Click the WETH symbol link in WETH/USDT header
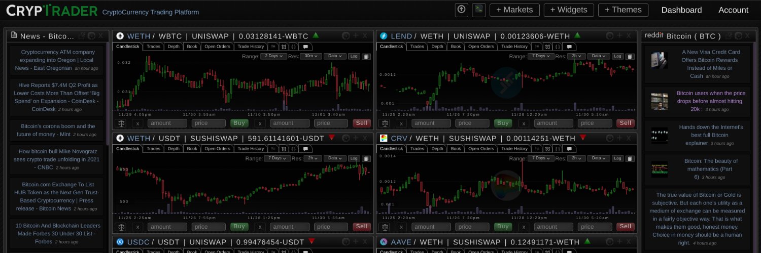This screenshot has width=761, height=253. tap(139, 138)
